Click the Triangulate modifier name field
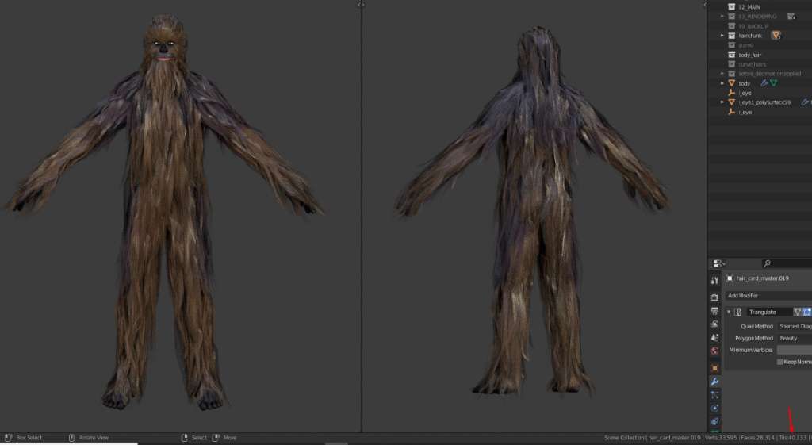The height and width of the screenshot is (445, 812). (769, 312)
